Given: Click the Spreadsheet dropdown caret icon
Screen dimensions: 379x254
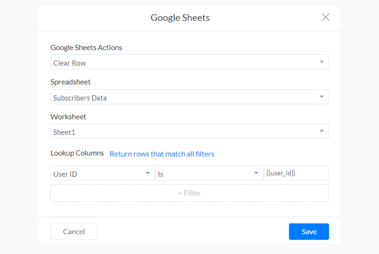Looking at the screenshot, I should click(x=321, y=97).
